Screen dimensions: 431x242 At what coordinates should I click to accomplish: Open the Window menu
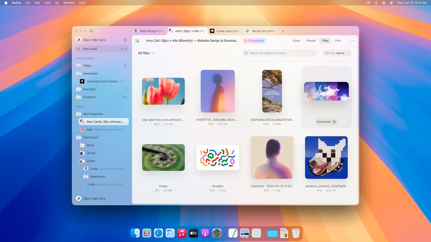point(69,3)
